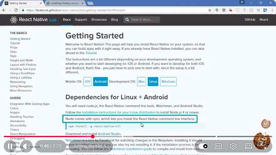The height and width of the screenshot is (155, 276).
Task: Select iOS as Mobile OS
Action: coord(87,81)
